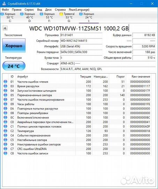
Task: Select the Время раскрутки attribute
Action: (x=28, y=86)
